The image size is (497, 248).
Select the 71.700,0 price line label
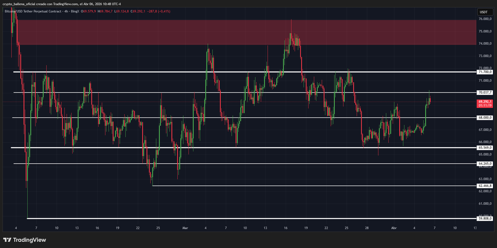coord(485,72)
